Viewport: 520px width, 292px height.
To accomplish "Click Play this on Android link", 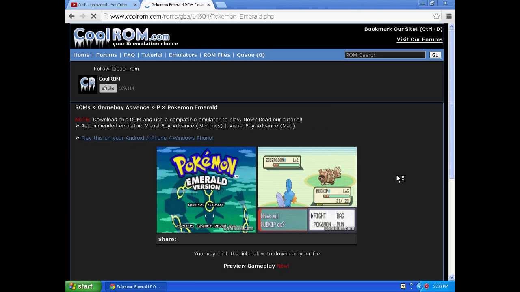I will (147, 138).
